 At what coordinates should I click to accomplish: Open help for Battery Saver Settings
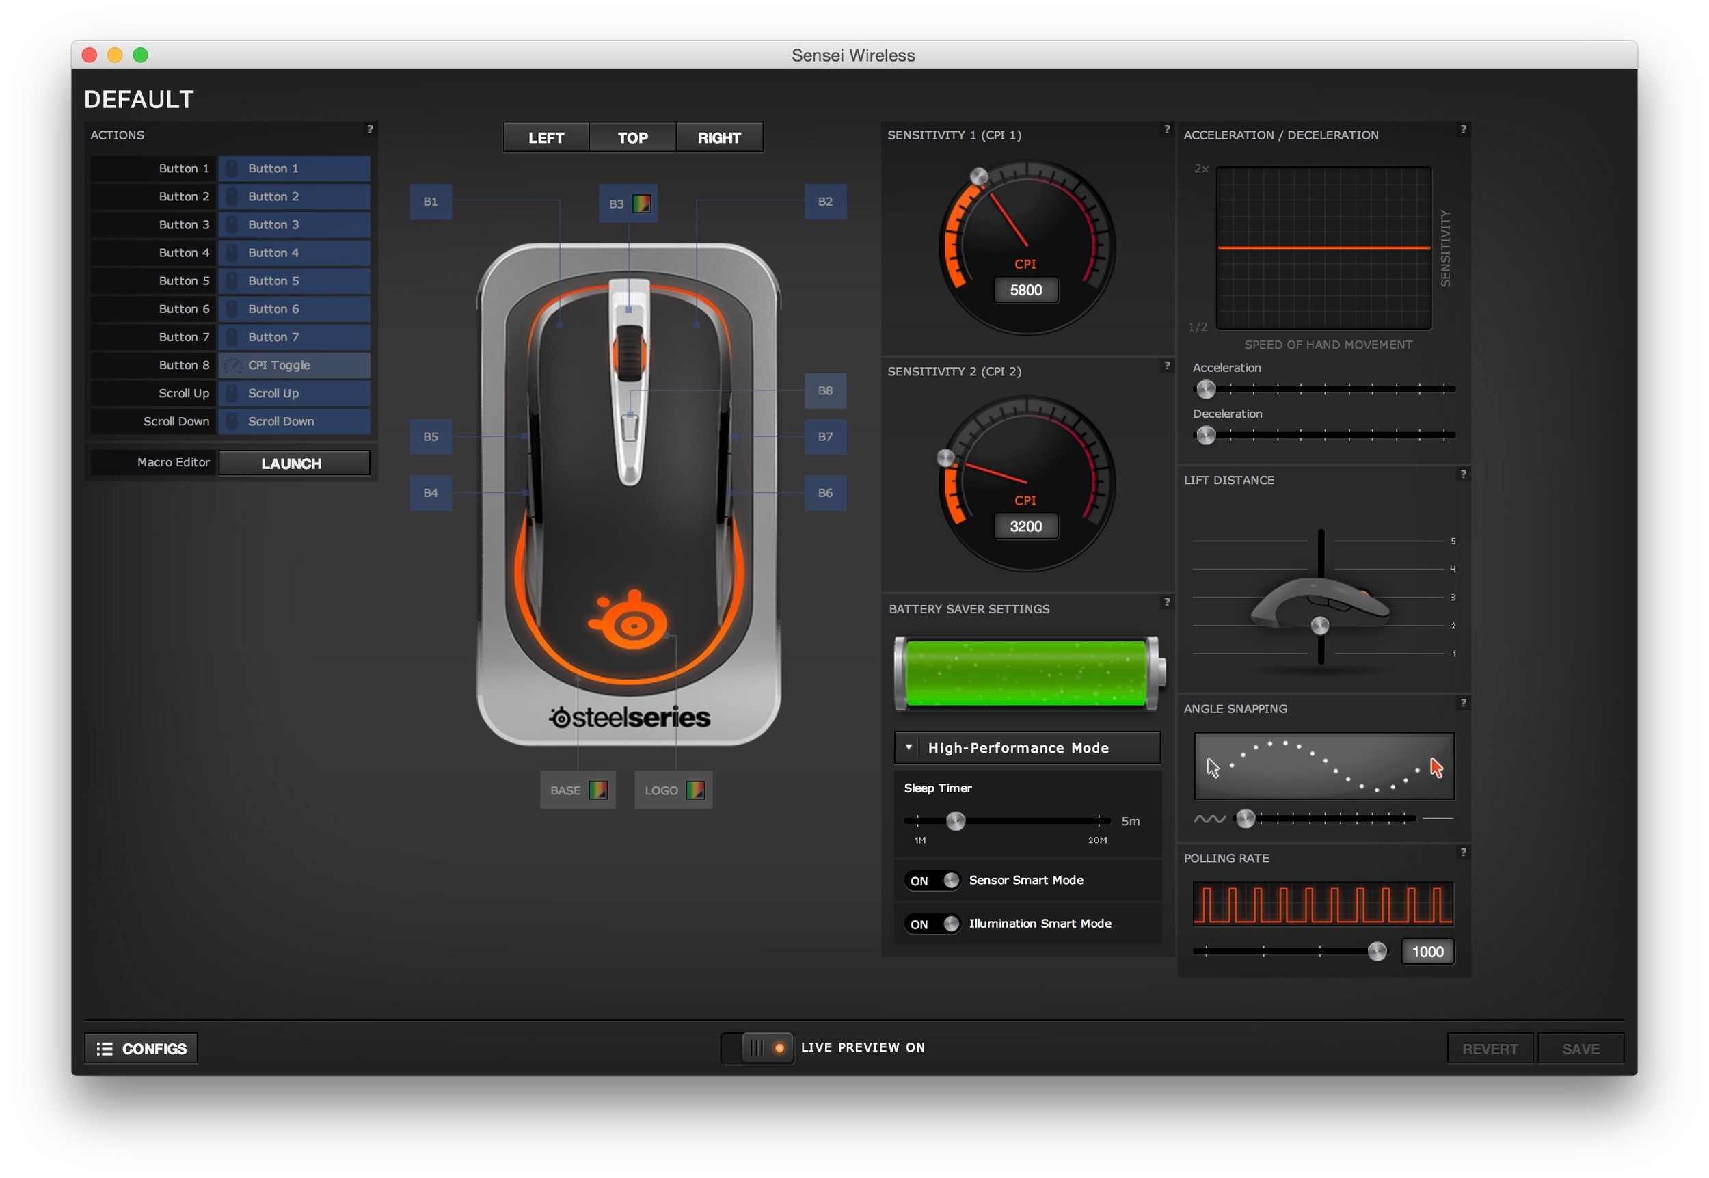(1167, 602)
